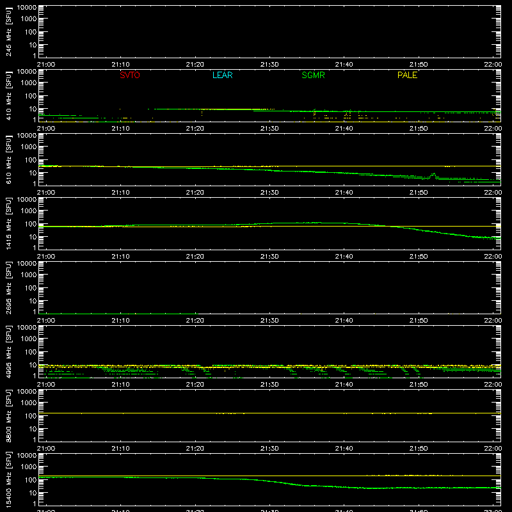Click the 10 y-tick of the 1415 MHz plot
This screenshot has height=512, width=512.
point(33,237)
